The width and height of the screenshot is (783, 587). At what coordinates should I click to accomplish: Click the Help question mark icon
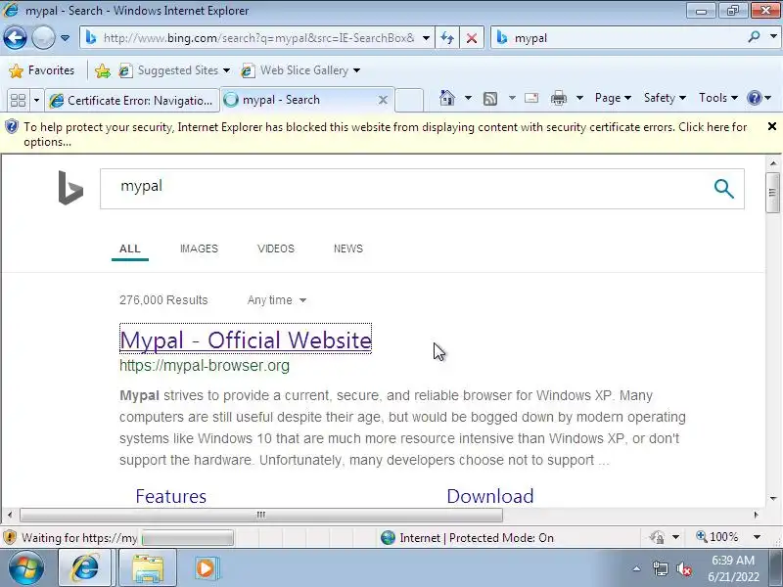(755, 98)
